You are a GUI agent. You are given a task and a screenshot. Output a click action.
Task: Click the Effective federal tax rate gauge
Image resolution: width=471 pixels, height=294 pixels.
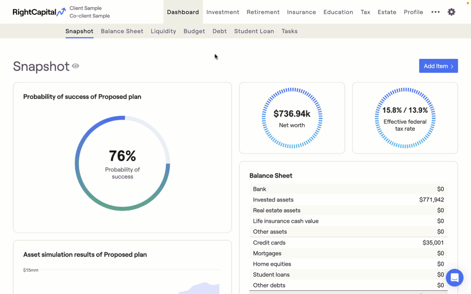[x=405, y=118]
